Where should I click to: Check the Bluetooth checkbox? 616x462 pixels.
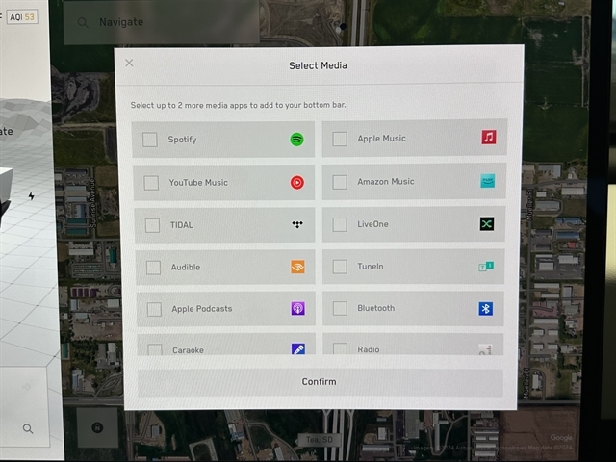tap(340, 308)
